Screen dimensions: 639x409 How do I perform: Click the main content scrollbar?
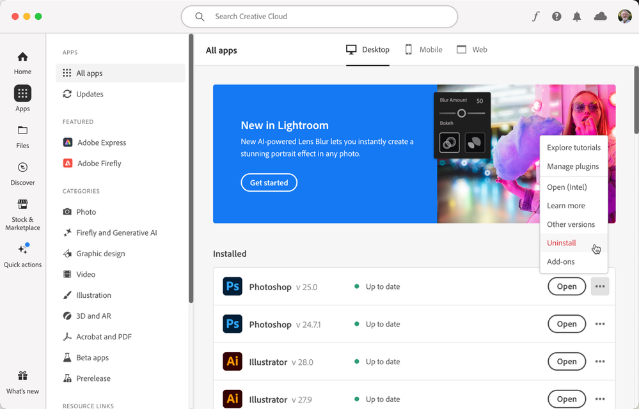pyautogui.click(x=636, y=100)
